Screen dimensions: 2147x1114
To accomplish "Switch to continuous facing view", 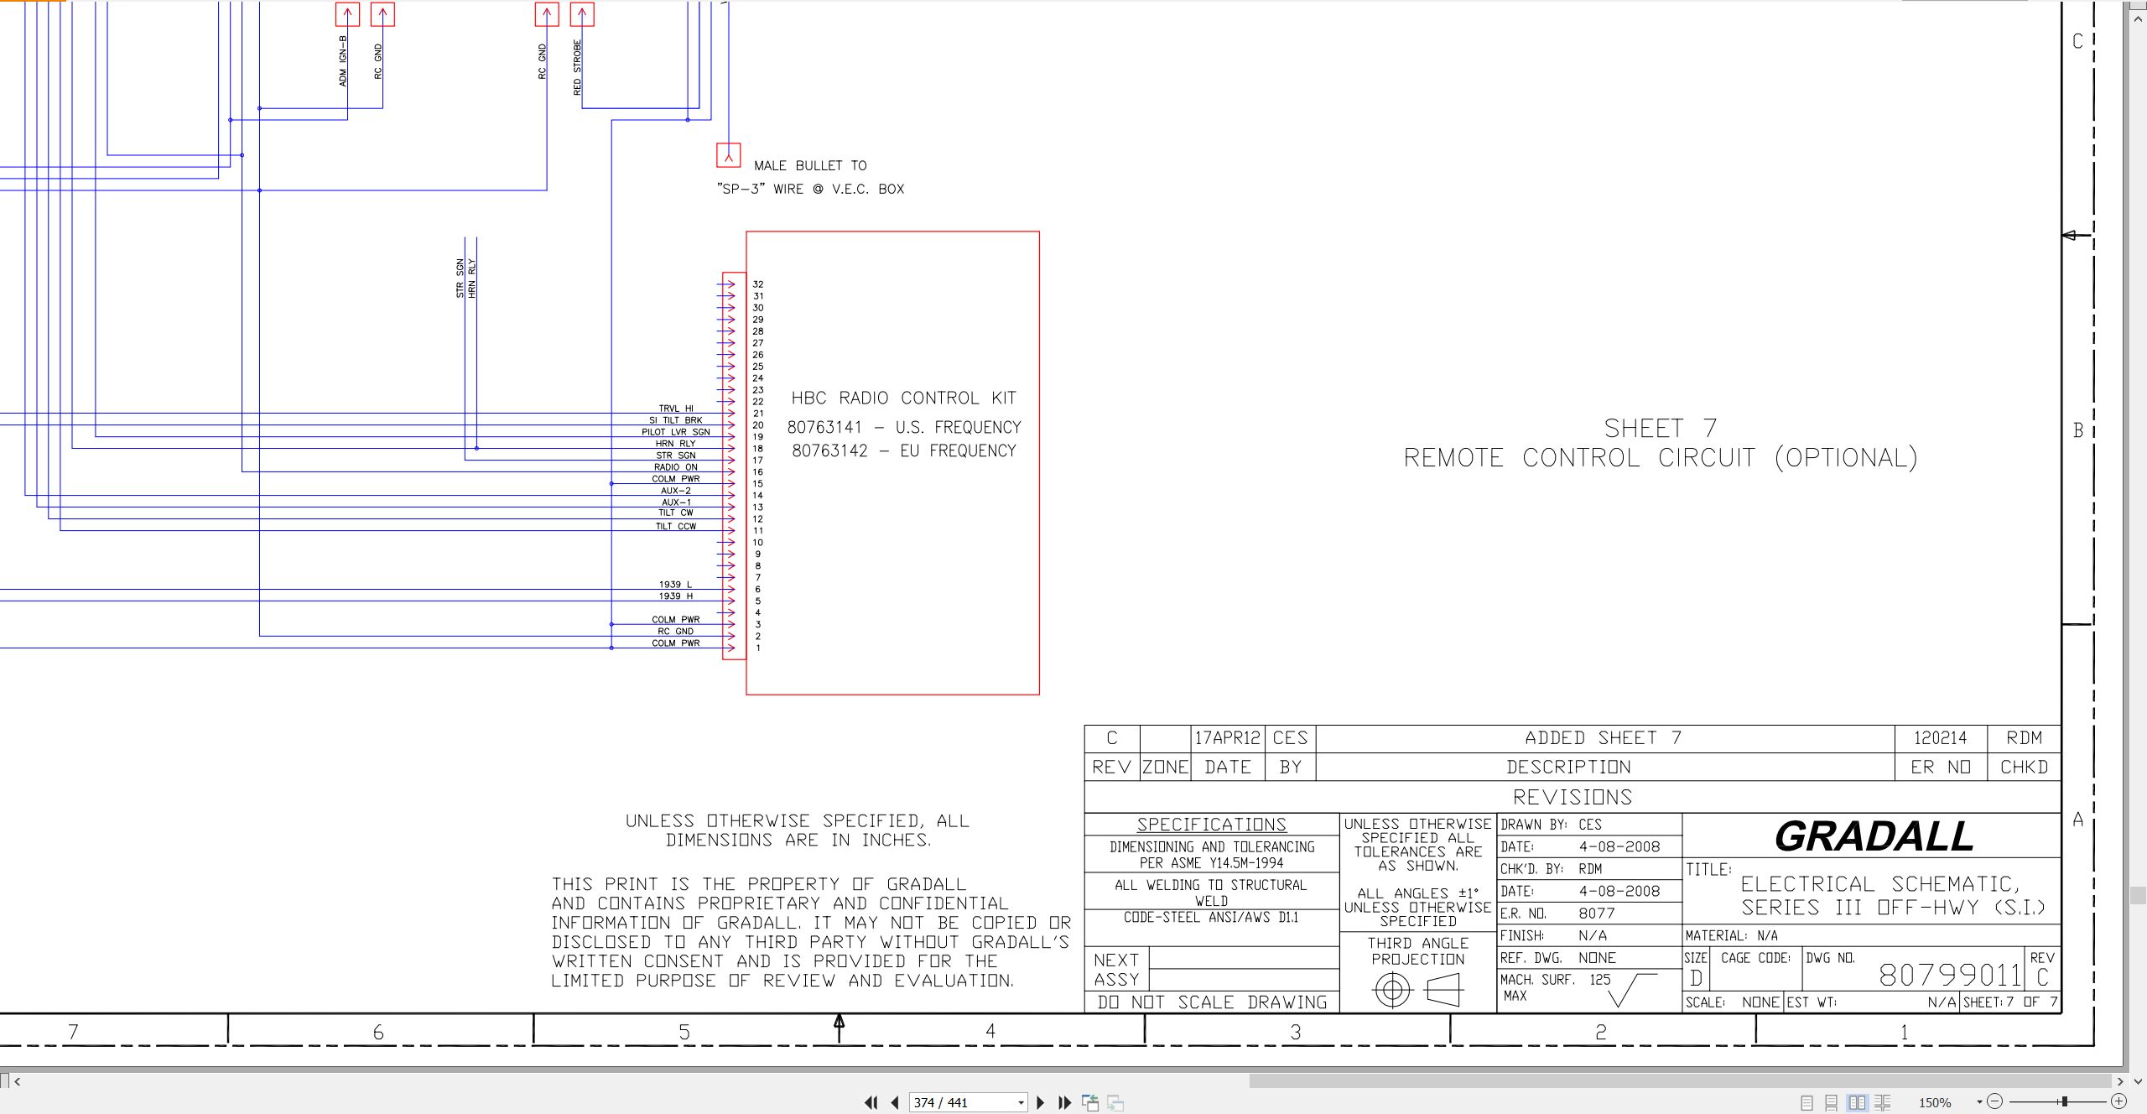I will pos(1883,1102).
